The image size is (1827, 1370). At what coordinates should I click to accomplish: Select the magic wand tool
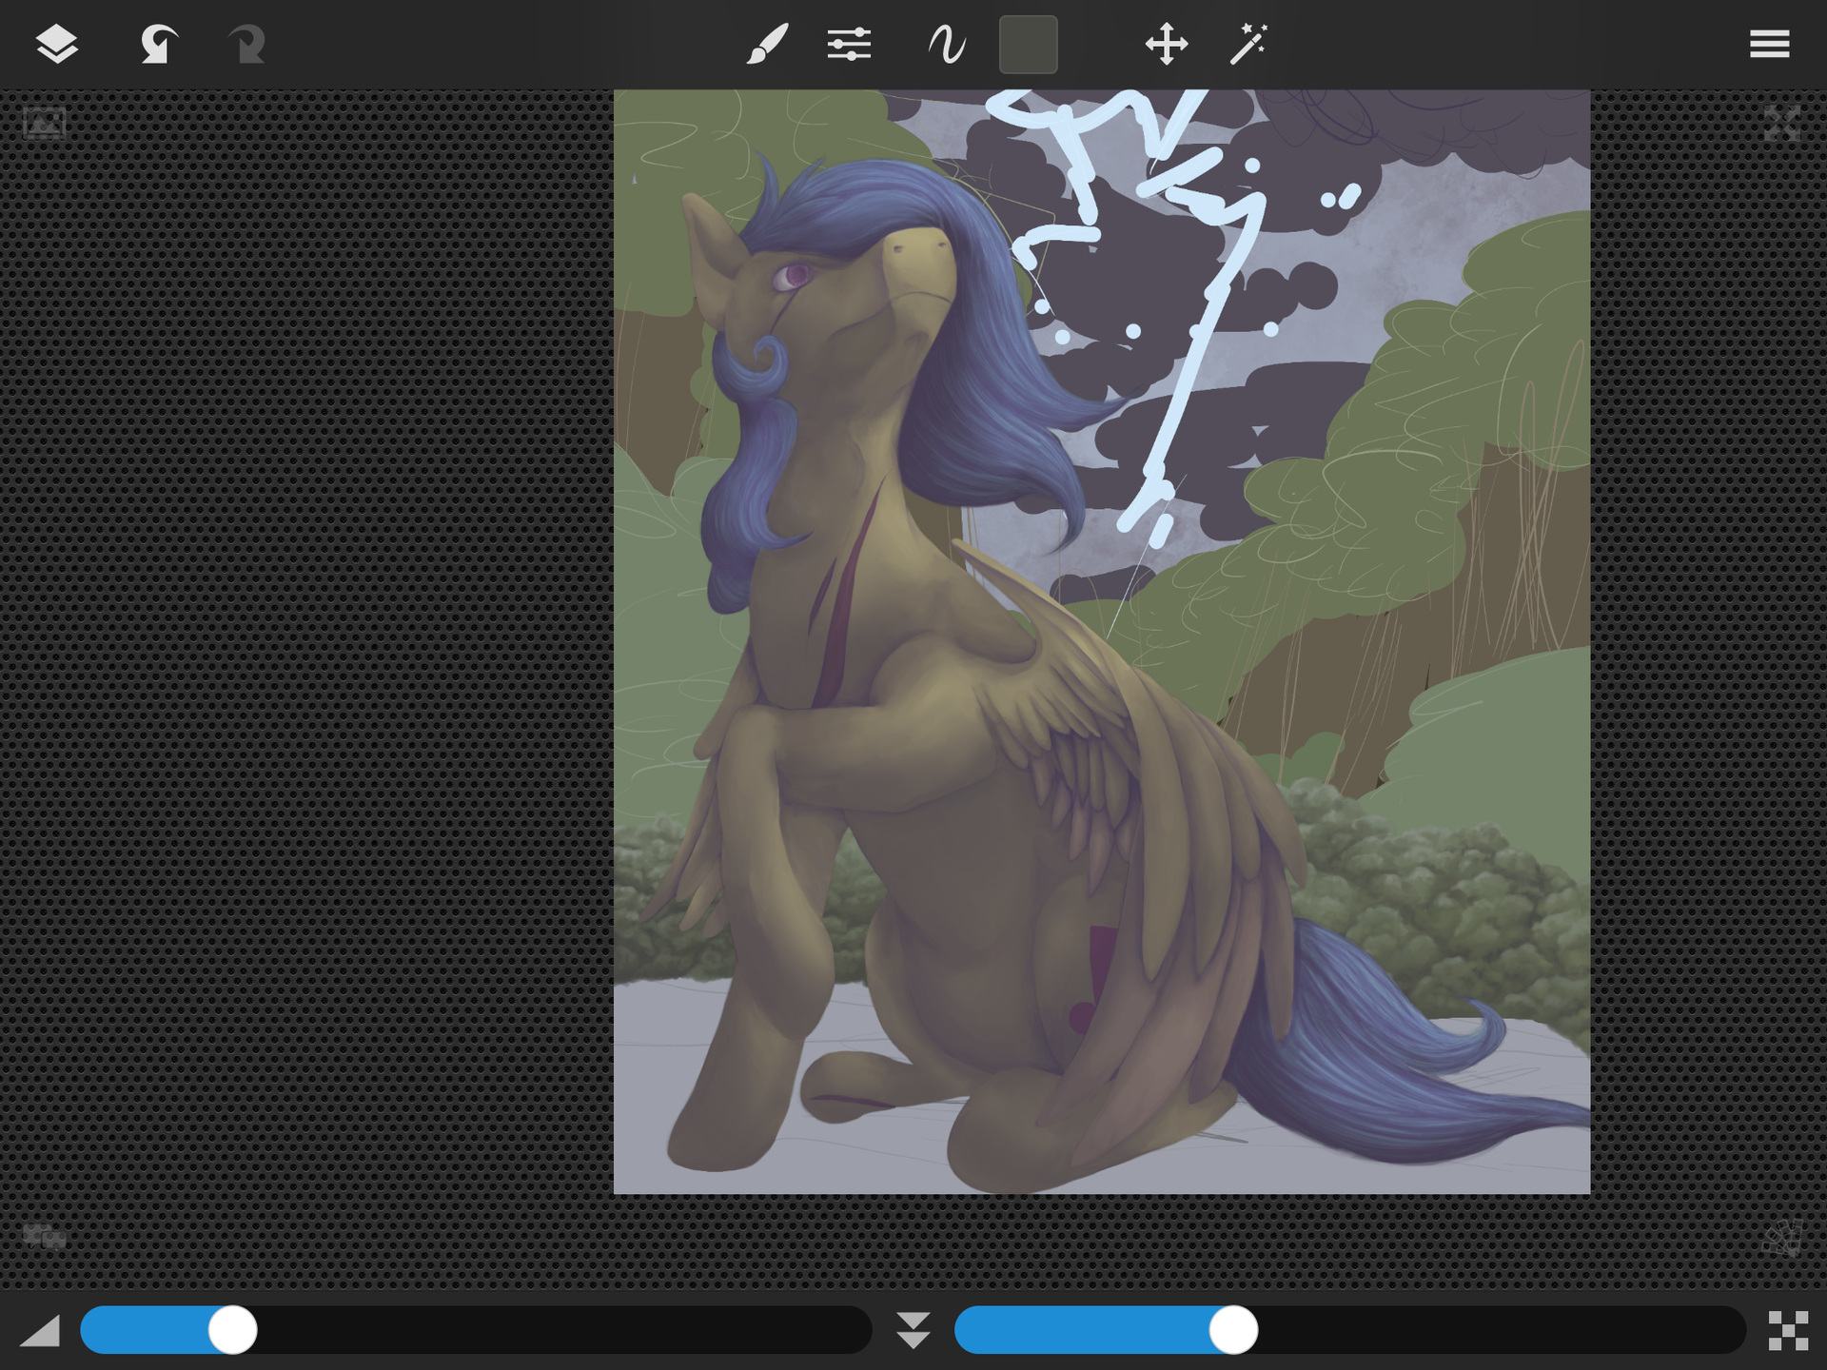click(1247, 44)
